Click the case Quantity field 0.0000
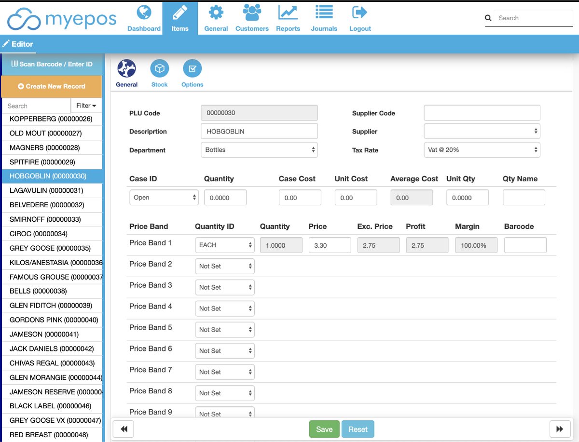579x442 pixels. 225,198
